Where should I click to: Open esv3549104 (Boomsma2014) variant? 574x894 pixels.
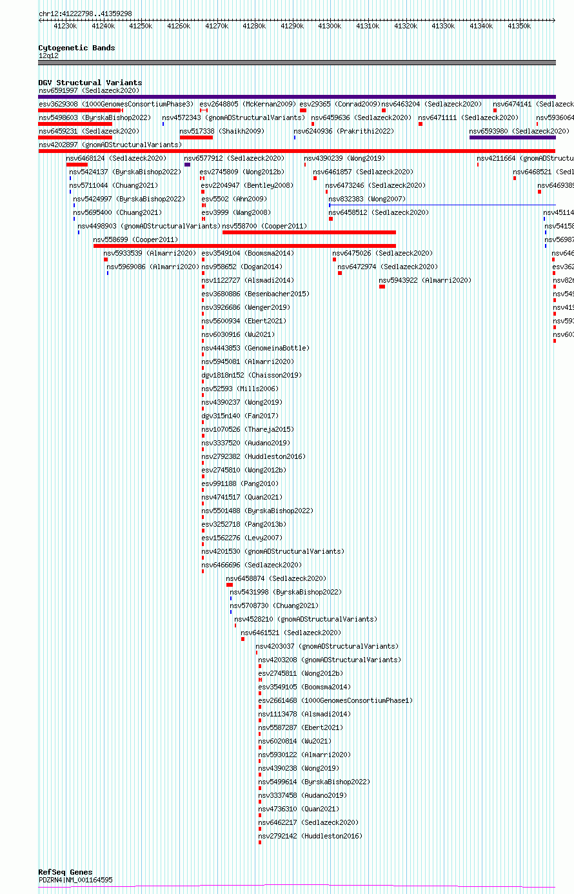248,253
